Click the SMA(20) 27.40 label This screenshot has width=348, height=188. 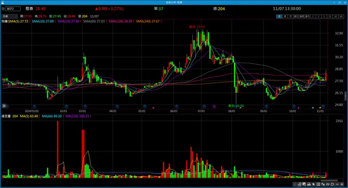[x=68, y=21]
